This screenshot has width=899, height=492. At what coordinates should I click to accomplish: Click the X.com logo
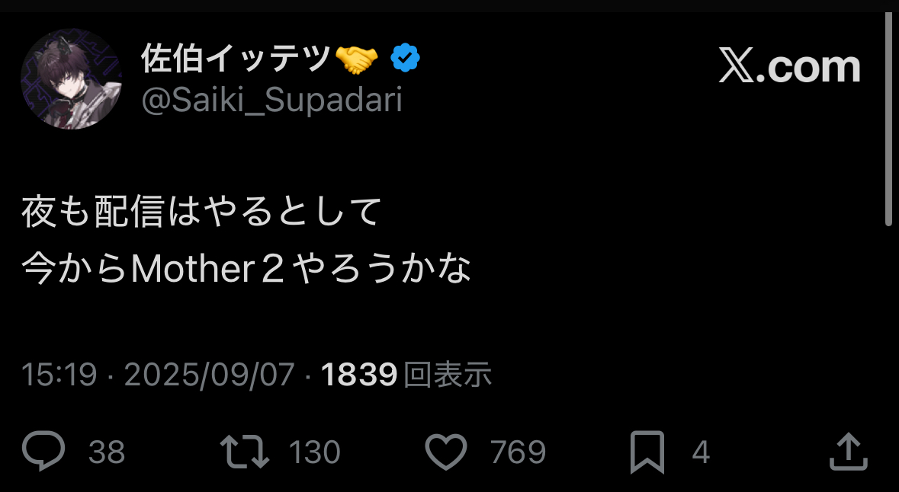789,67
